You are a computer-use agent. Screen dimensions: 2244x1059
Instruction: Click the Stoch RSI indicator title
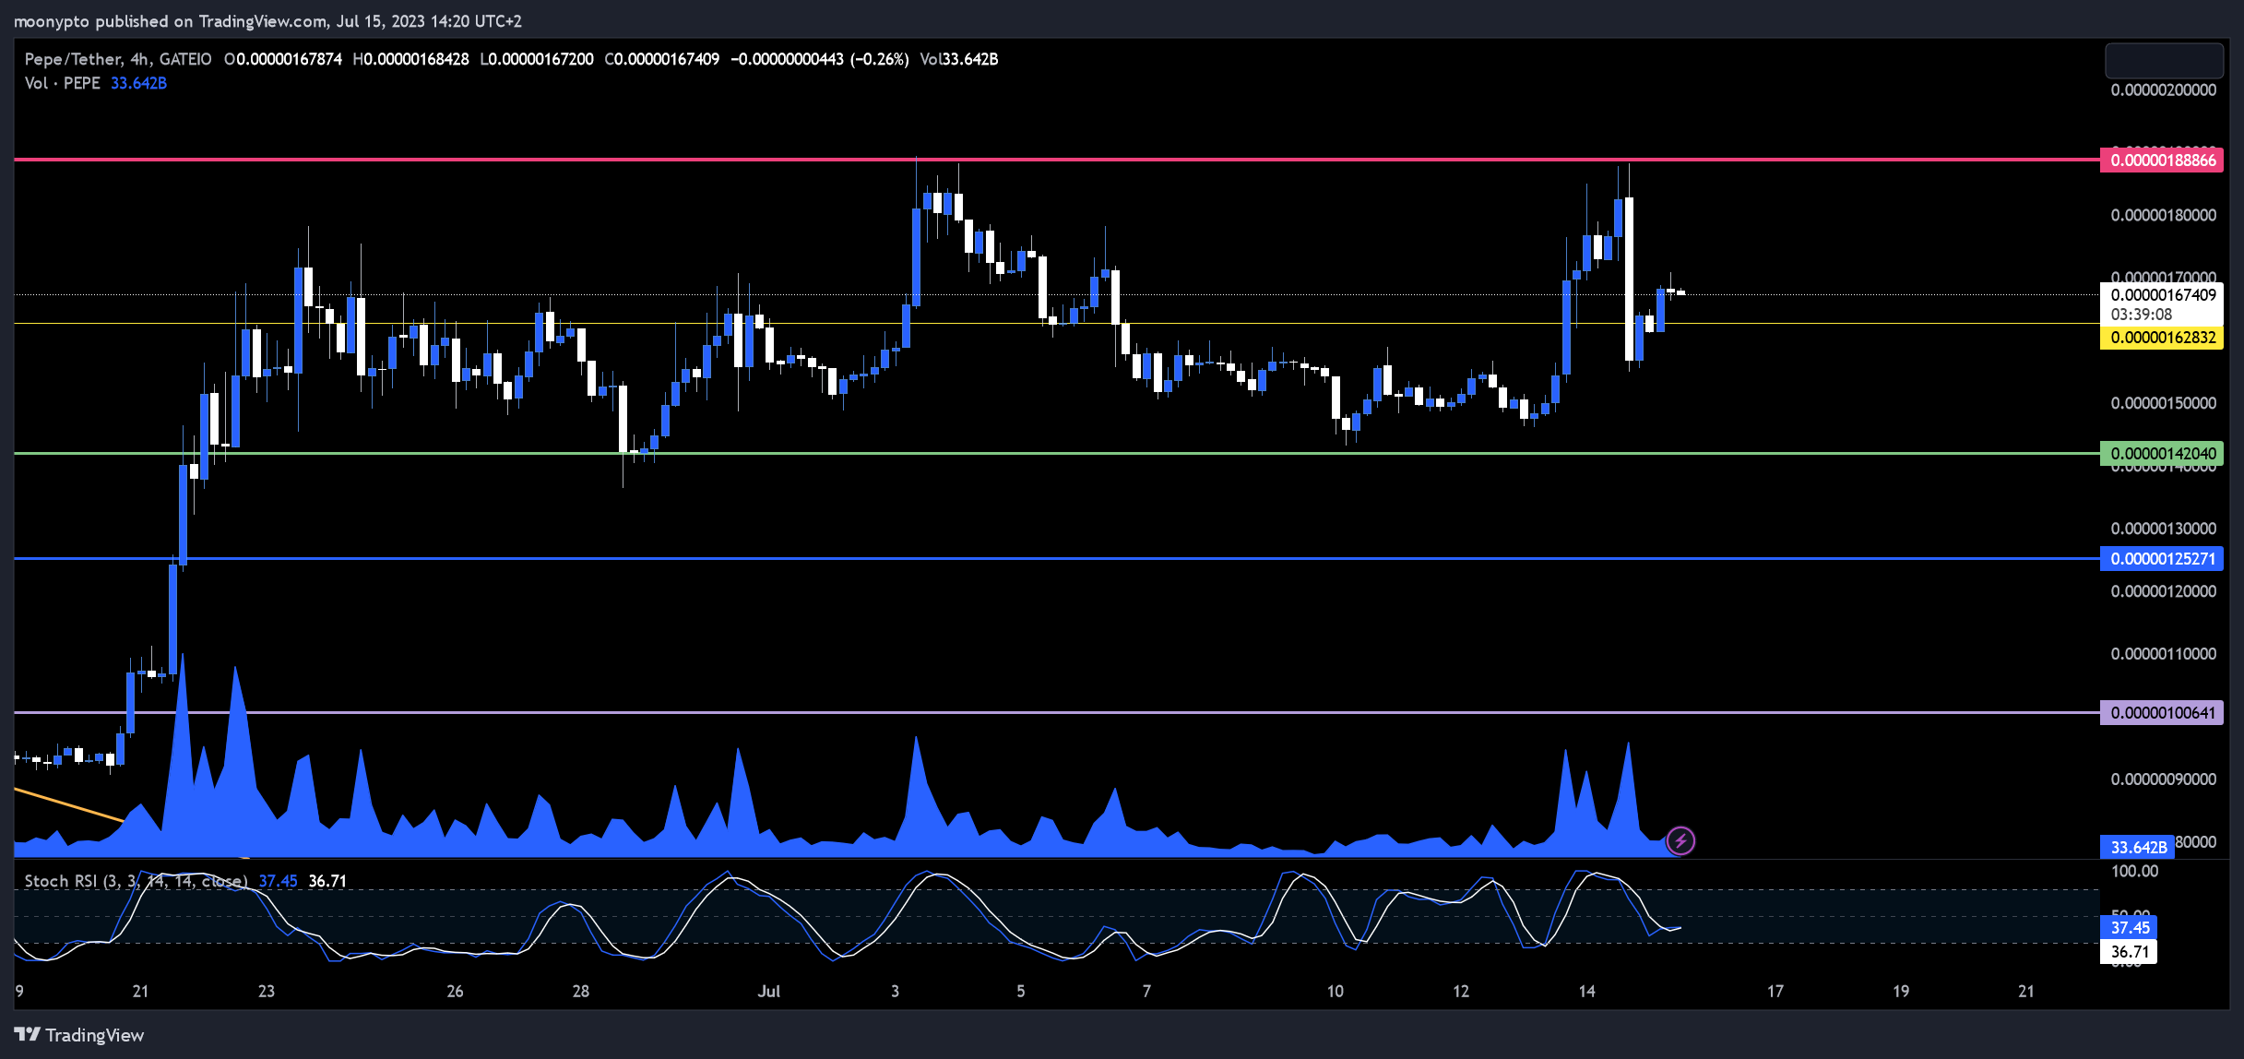pyautogui.click(x=136, y=881)
